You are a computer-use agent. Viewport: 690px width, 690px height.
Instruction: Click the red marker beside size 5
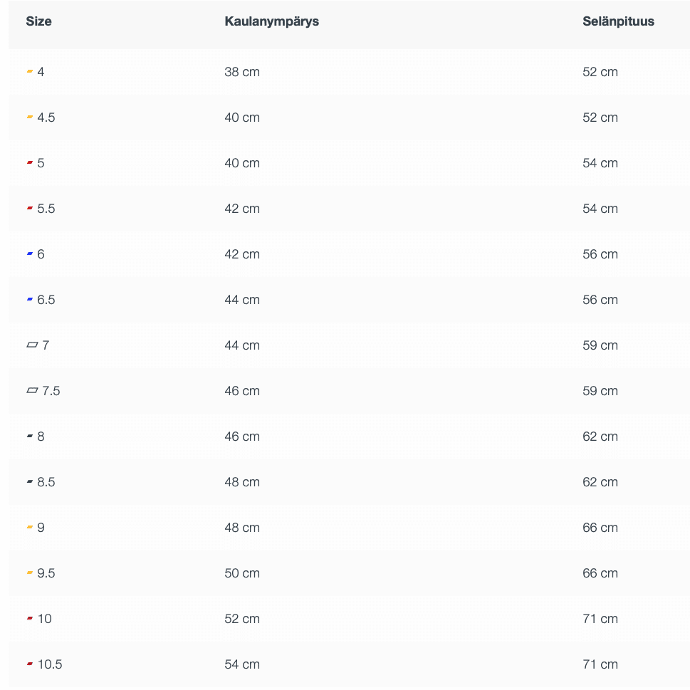(x=30, y=163)
